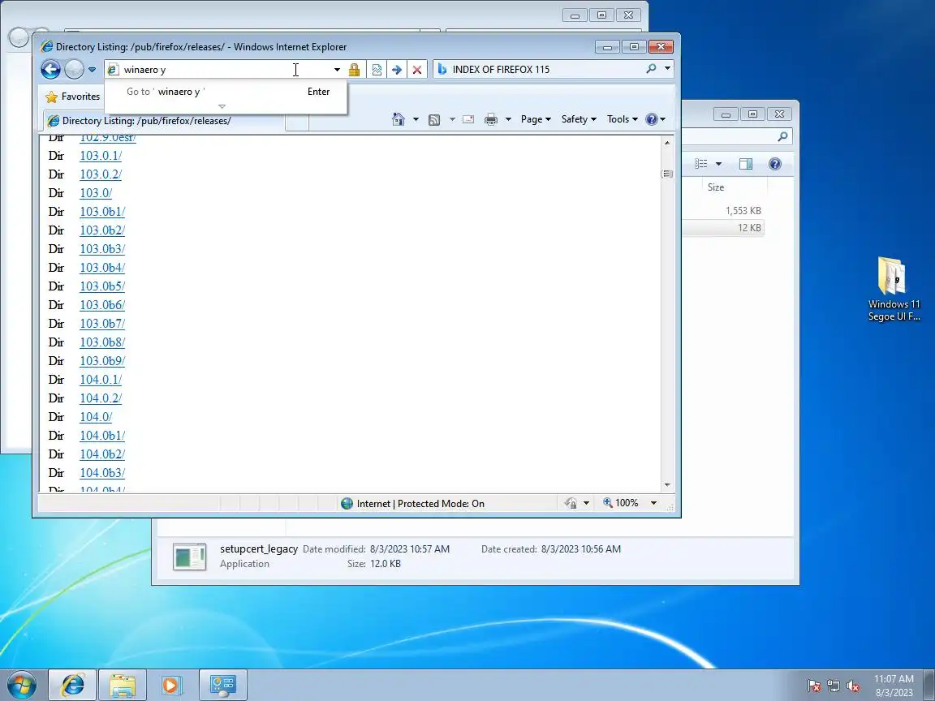Open the 104.0.1/ directory link

pos(101,380)
